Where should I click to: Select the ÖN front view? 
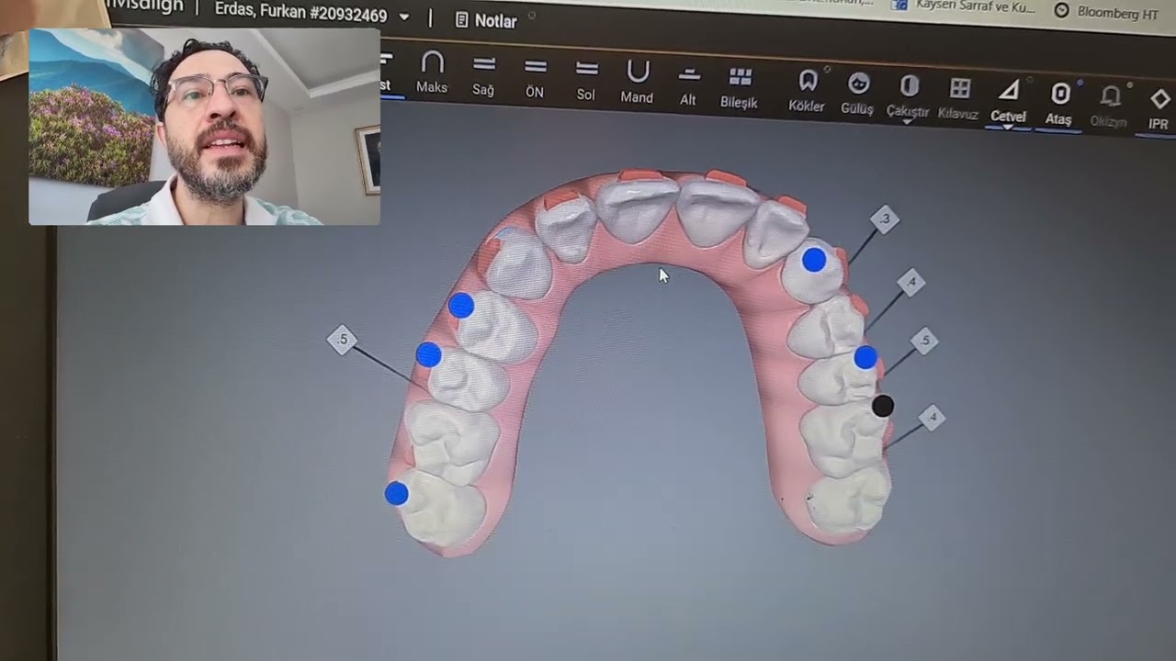535,78
